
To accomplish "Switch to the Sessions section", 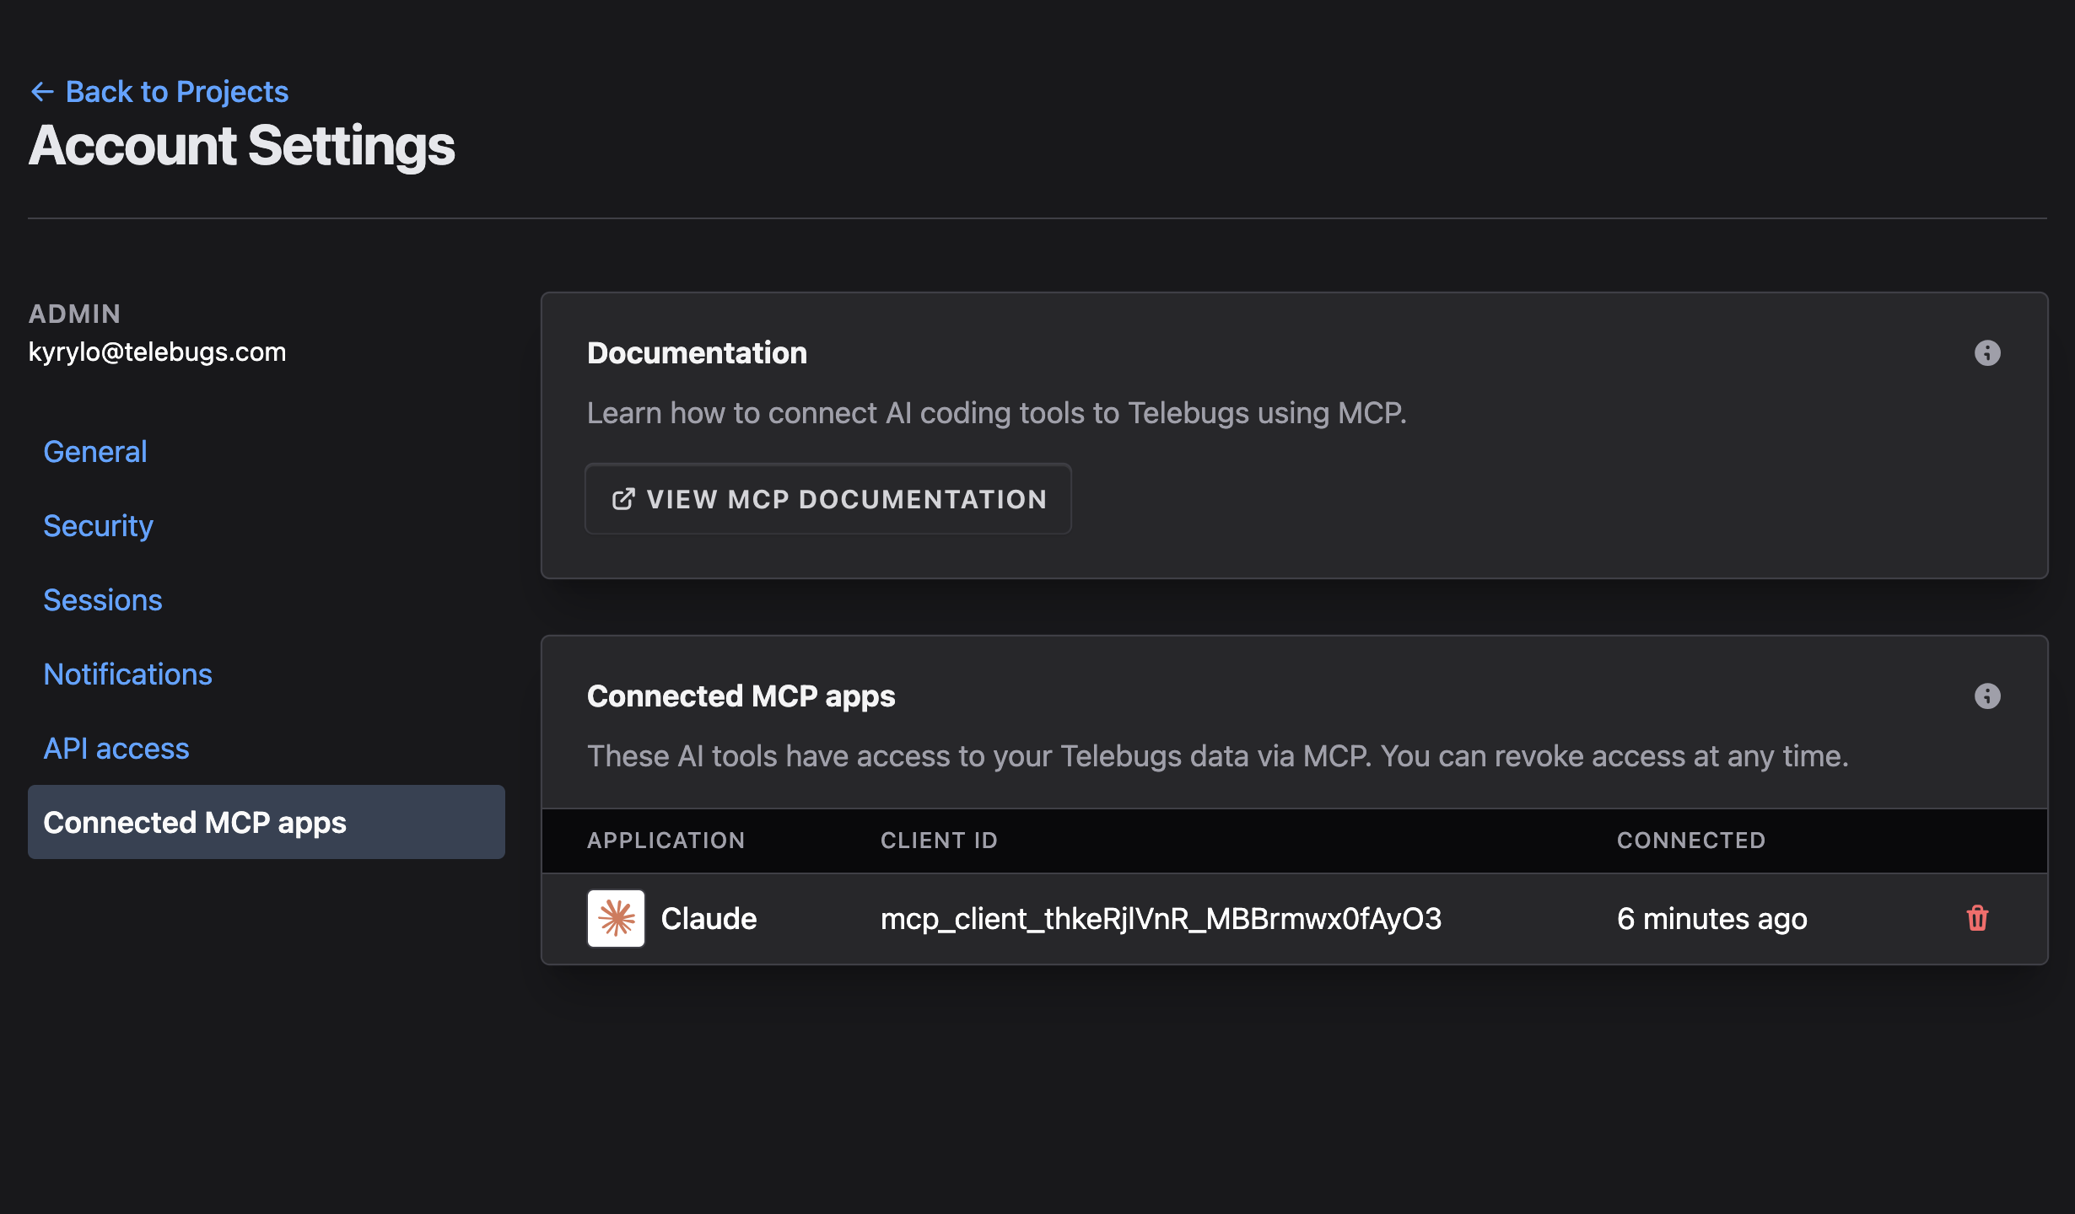I will click(103, 600).
